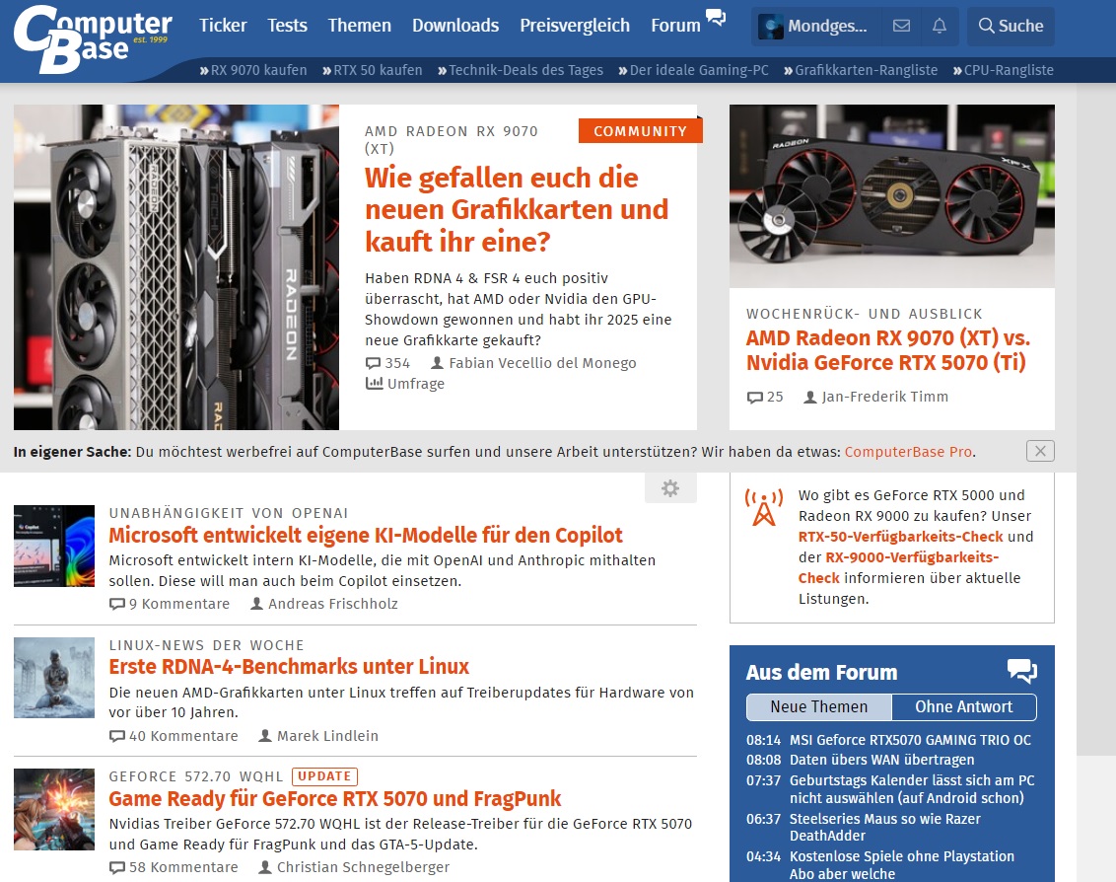This screenshot has height=882, width=1116.
Task: Open Suche search magnifier button
Action: pyautogui.click(x=1011, y=26)
